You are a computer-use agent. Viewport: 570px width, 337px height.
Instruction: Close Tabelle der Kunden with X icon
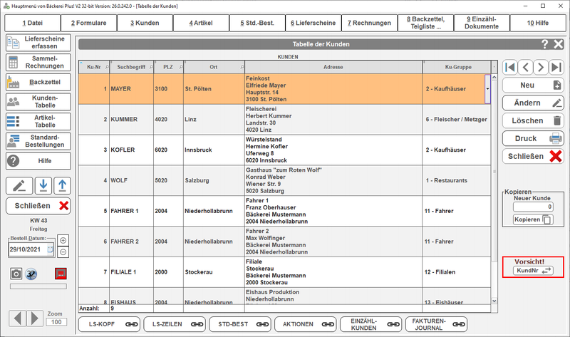559,44
